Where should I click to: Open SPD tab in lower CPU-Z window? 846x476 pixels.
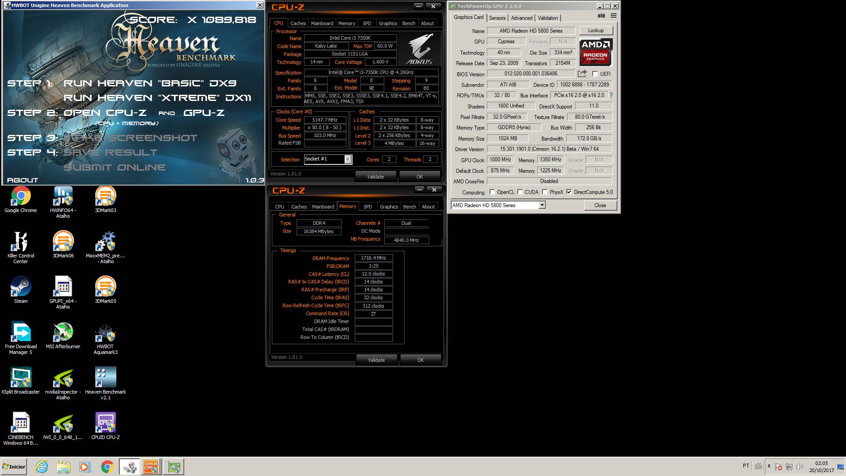pyautogui.click(x=367, y=207)
